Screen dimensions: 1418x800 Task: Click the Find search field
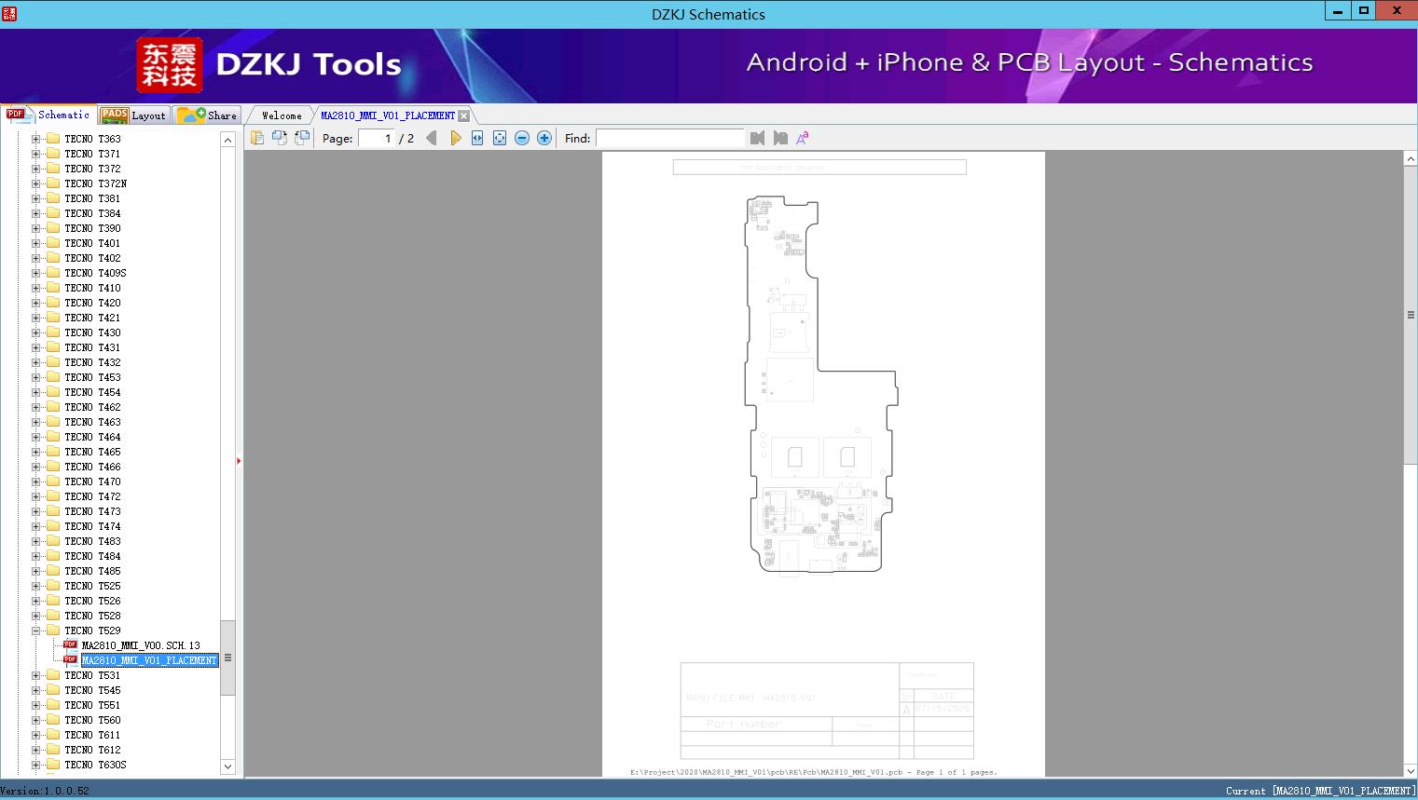(670, 138)
